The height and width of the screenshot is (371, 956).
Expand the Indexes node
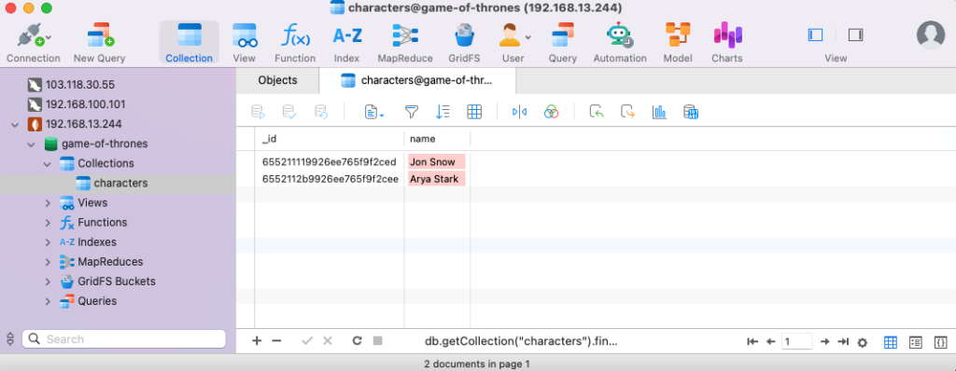coord(48,242)
